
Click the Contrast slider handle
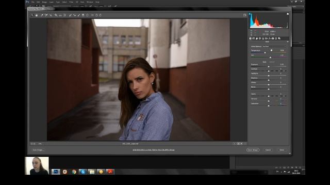tap(269, 71)
